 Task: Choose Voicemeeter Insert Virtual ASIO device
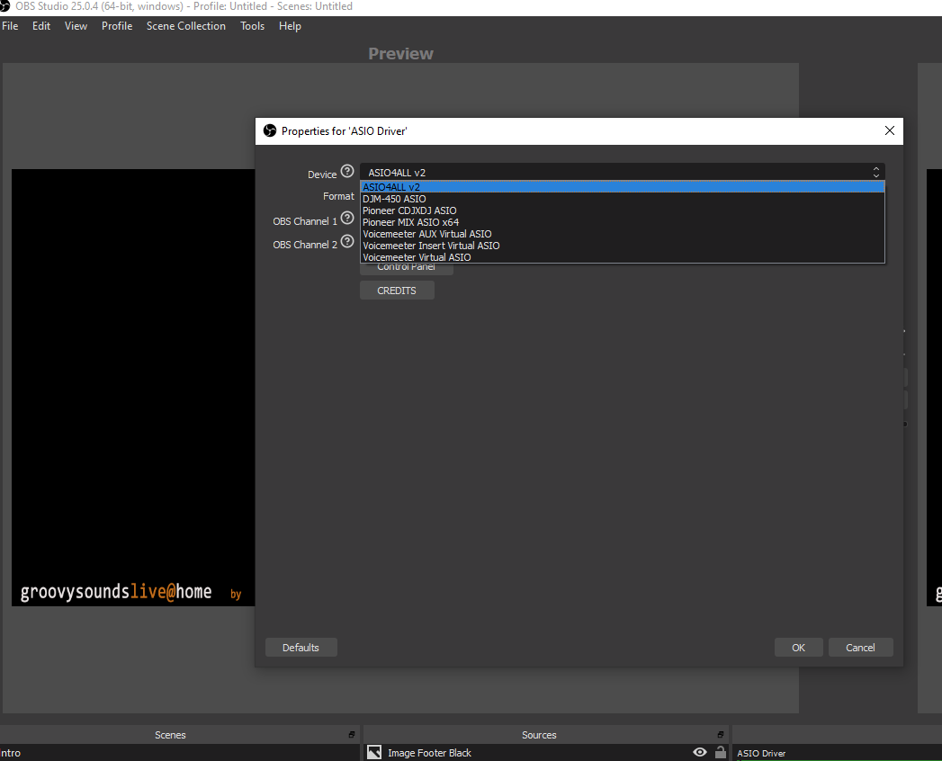(623, 246)
